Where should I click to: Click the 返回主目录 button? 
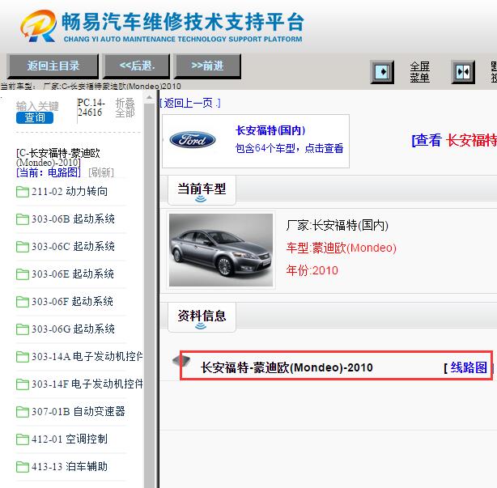53,66
